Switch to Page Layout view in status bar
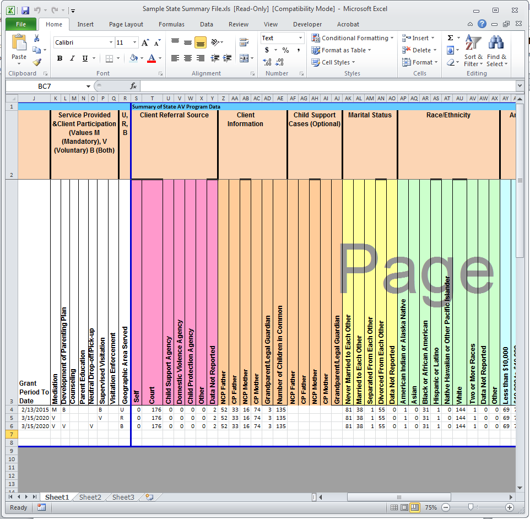Screen dimensions: 530x519 click(404, 507)
